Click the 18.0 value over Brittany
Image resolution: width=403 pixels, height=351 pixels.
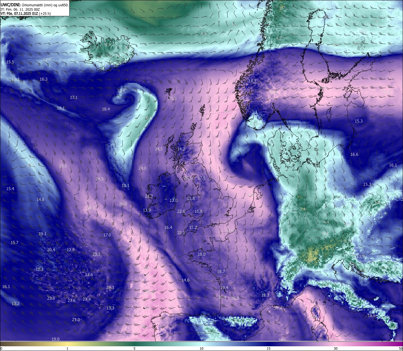click(x=201, y=254)
